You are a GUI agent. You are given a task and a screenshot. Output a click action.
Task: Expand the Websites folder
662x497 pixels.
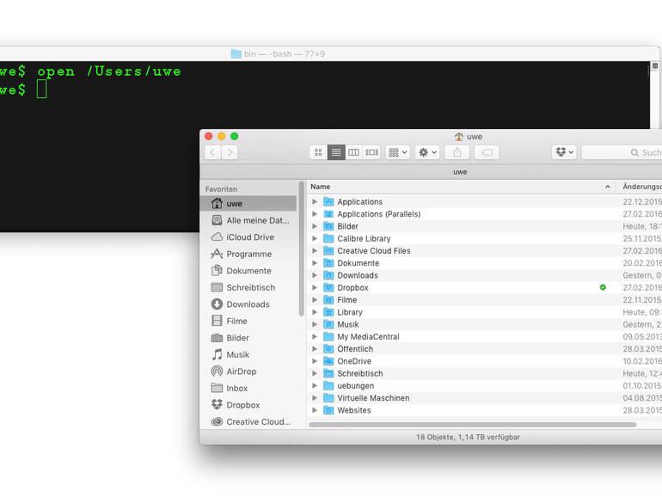(315, 410)
